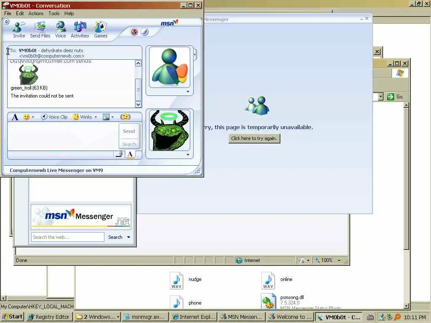Launch the Games icon
The height and width of the screenshot is (323, 431).
click(x=101, y=29)
